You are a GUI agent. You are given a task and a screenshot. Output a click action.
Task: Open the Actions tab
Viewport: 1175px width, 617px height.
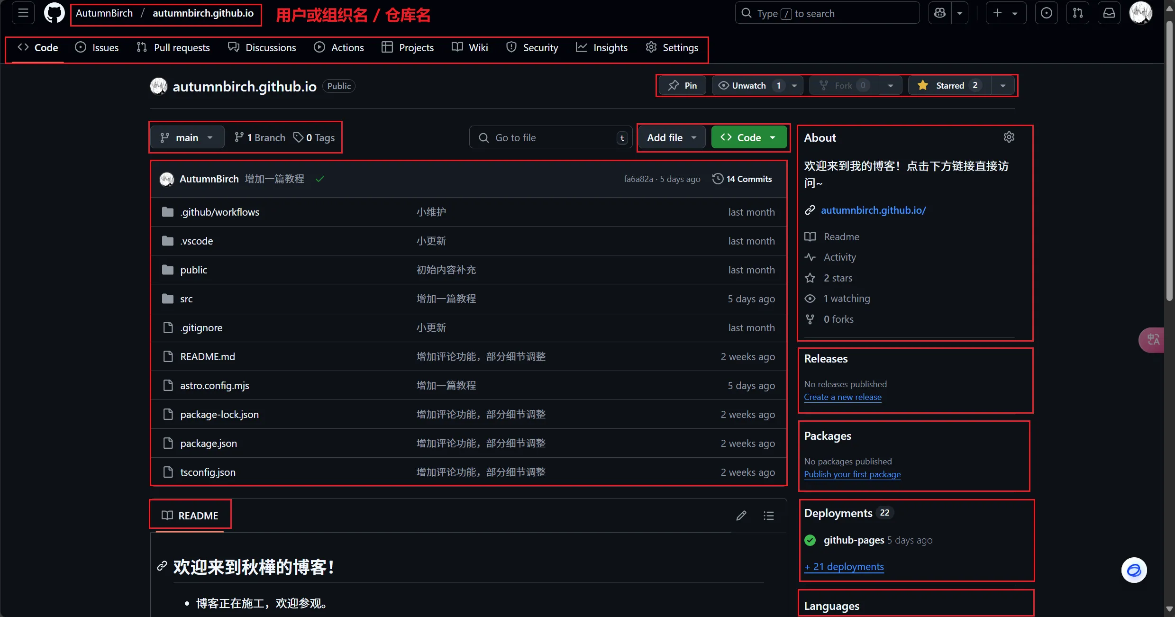click(339, 47)
